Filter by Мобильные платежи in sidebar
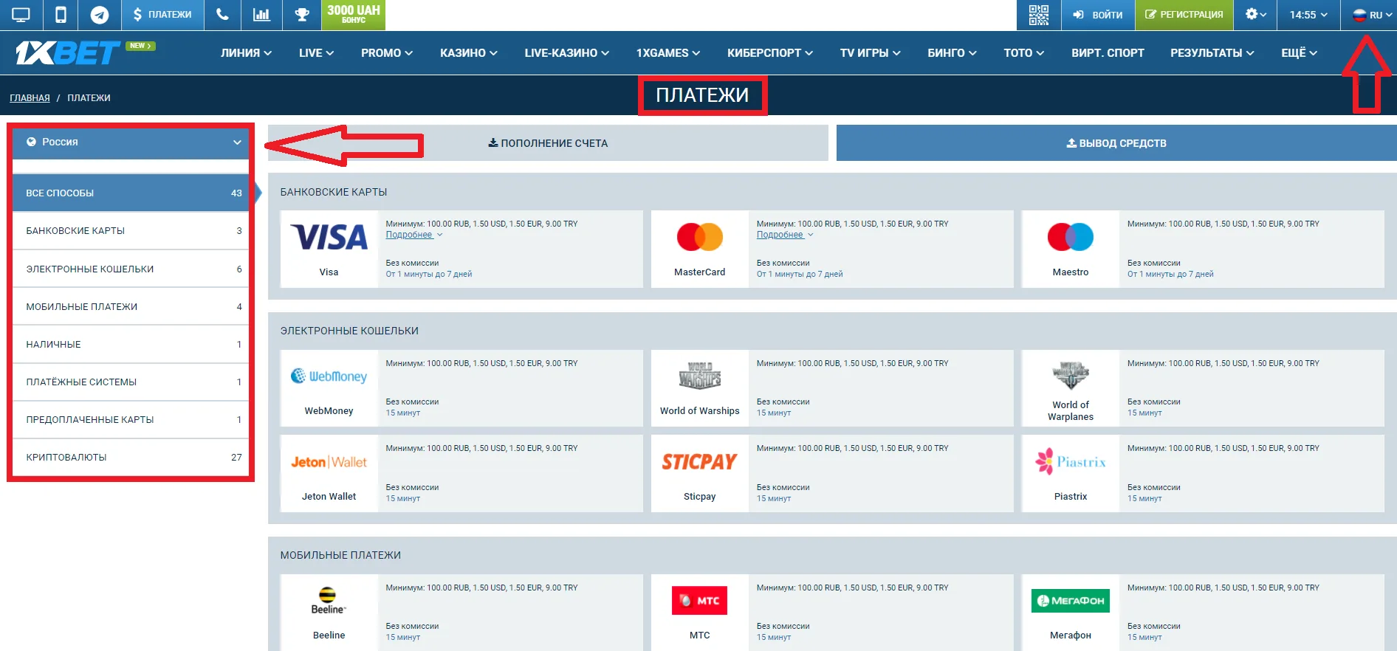The height and width of the screenshot is (651, 1397). pos(131,307)
